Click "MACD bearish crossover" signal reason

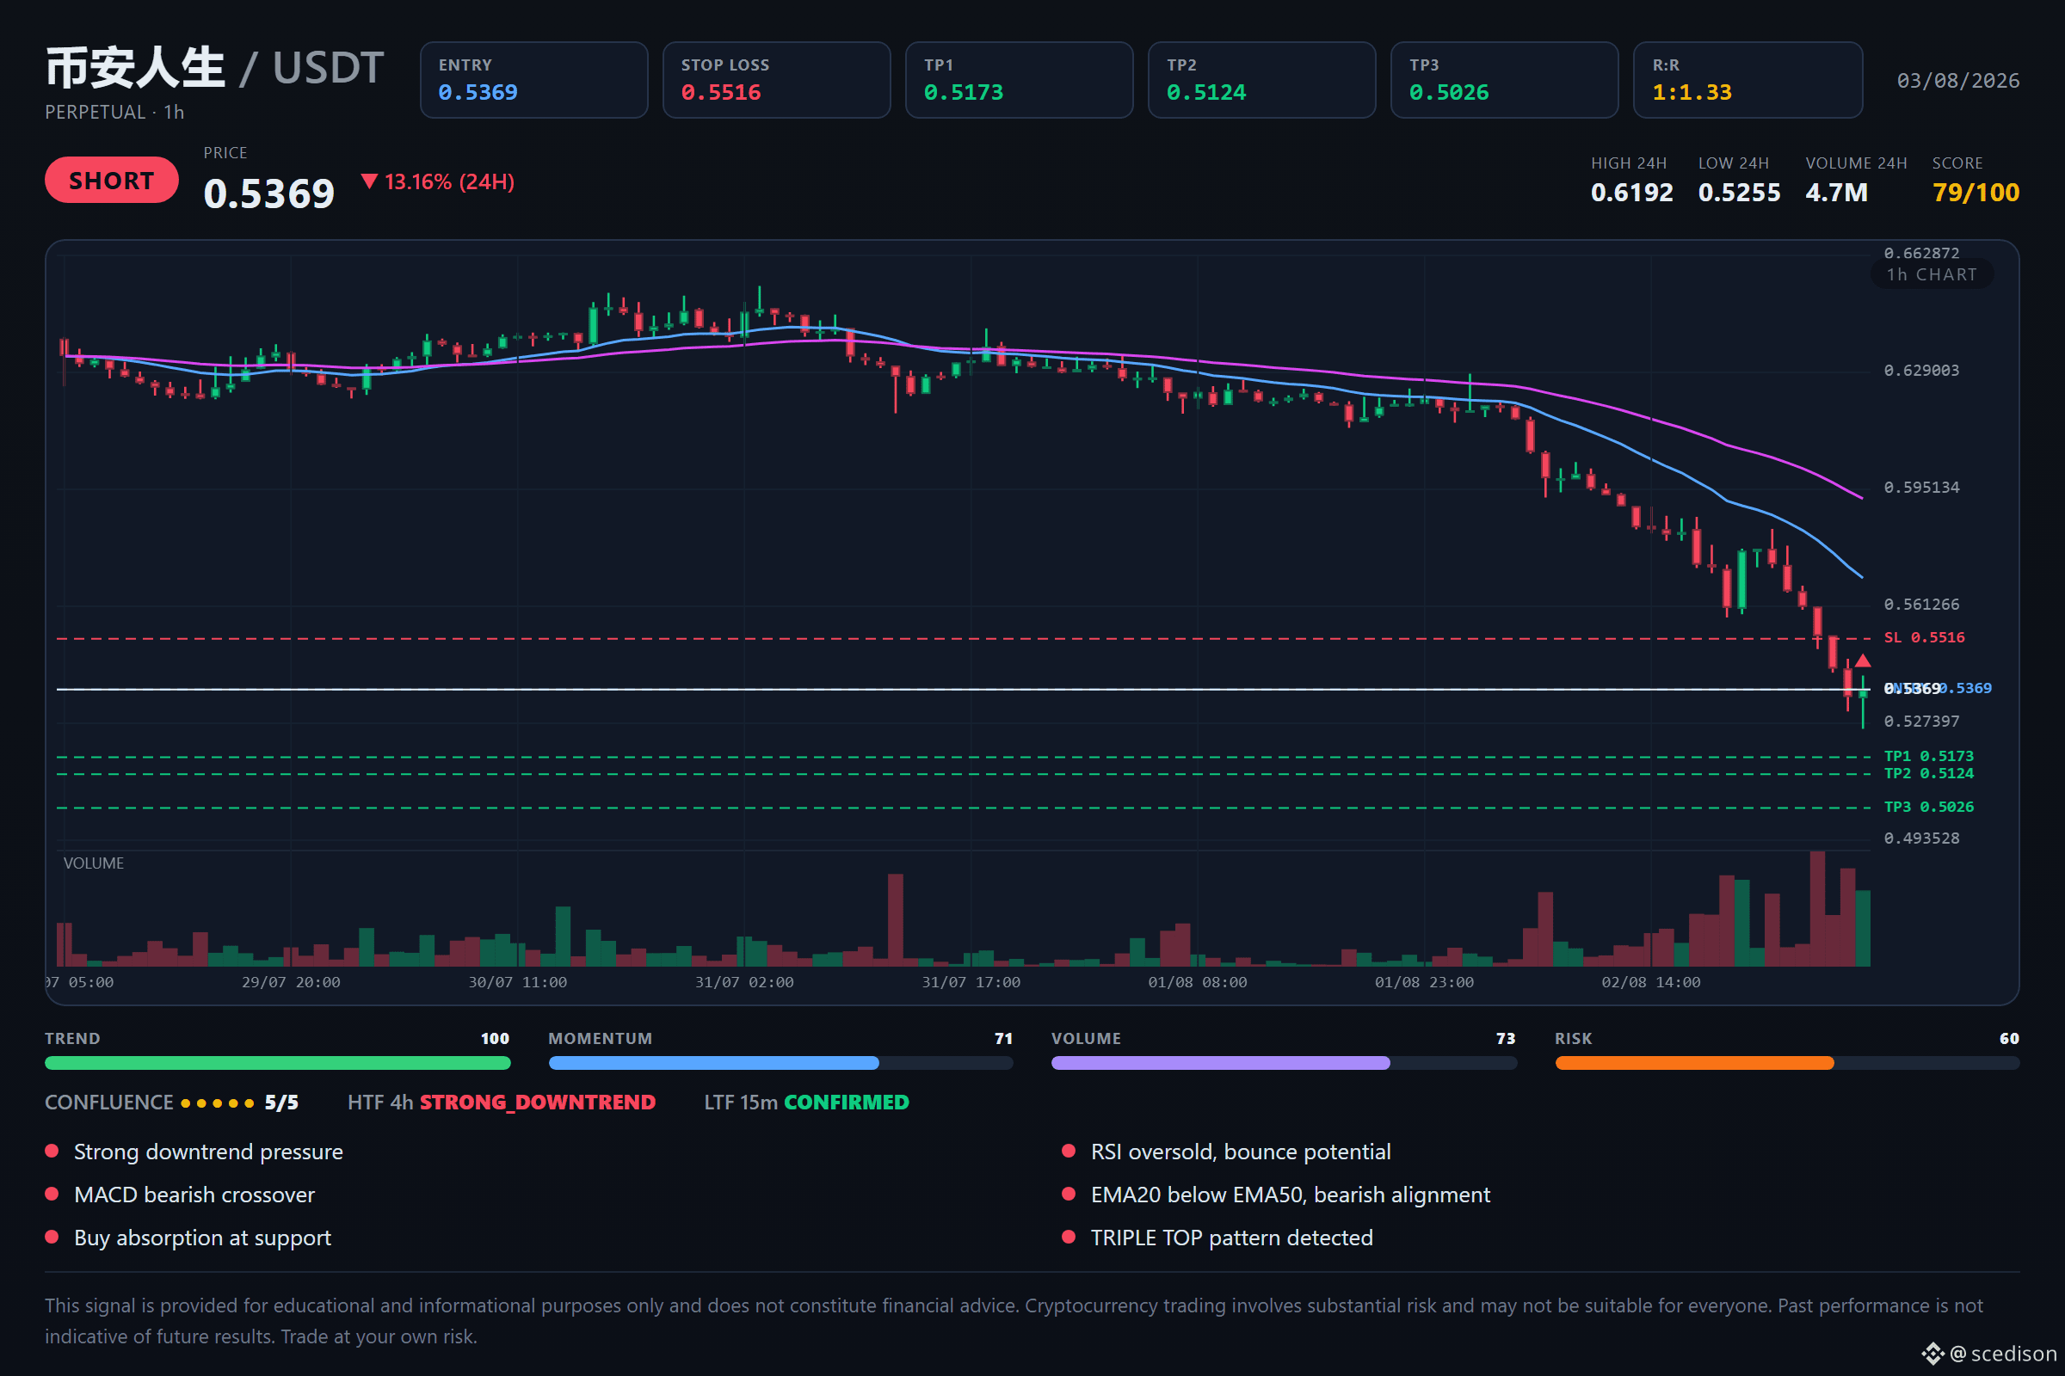click(194, 1195)
